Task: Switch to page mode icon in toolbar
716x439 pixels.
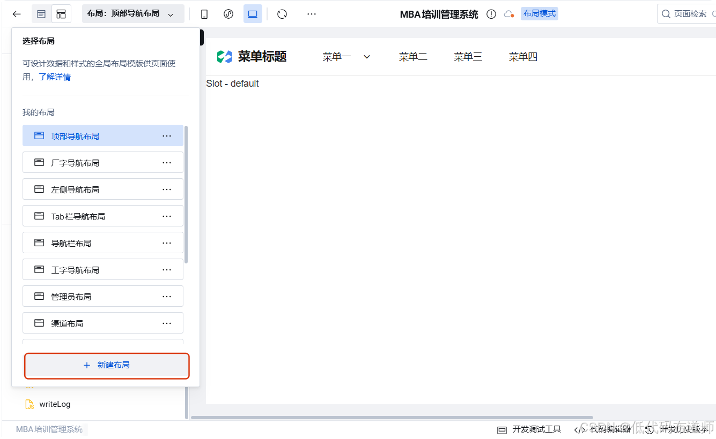Action: point(41,14)
